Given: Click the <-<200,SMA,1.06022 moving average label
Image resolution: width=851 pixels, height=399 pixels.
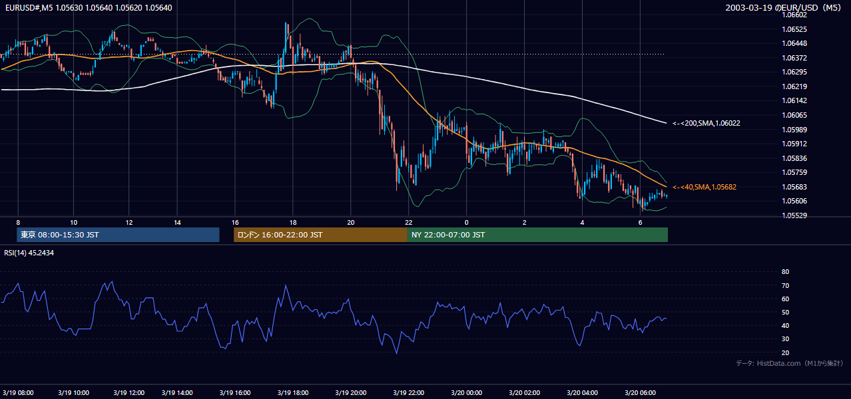Looking at the screenshot, I should tap(707, 123).
